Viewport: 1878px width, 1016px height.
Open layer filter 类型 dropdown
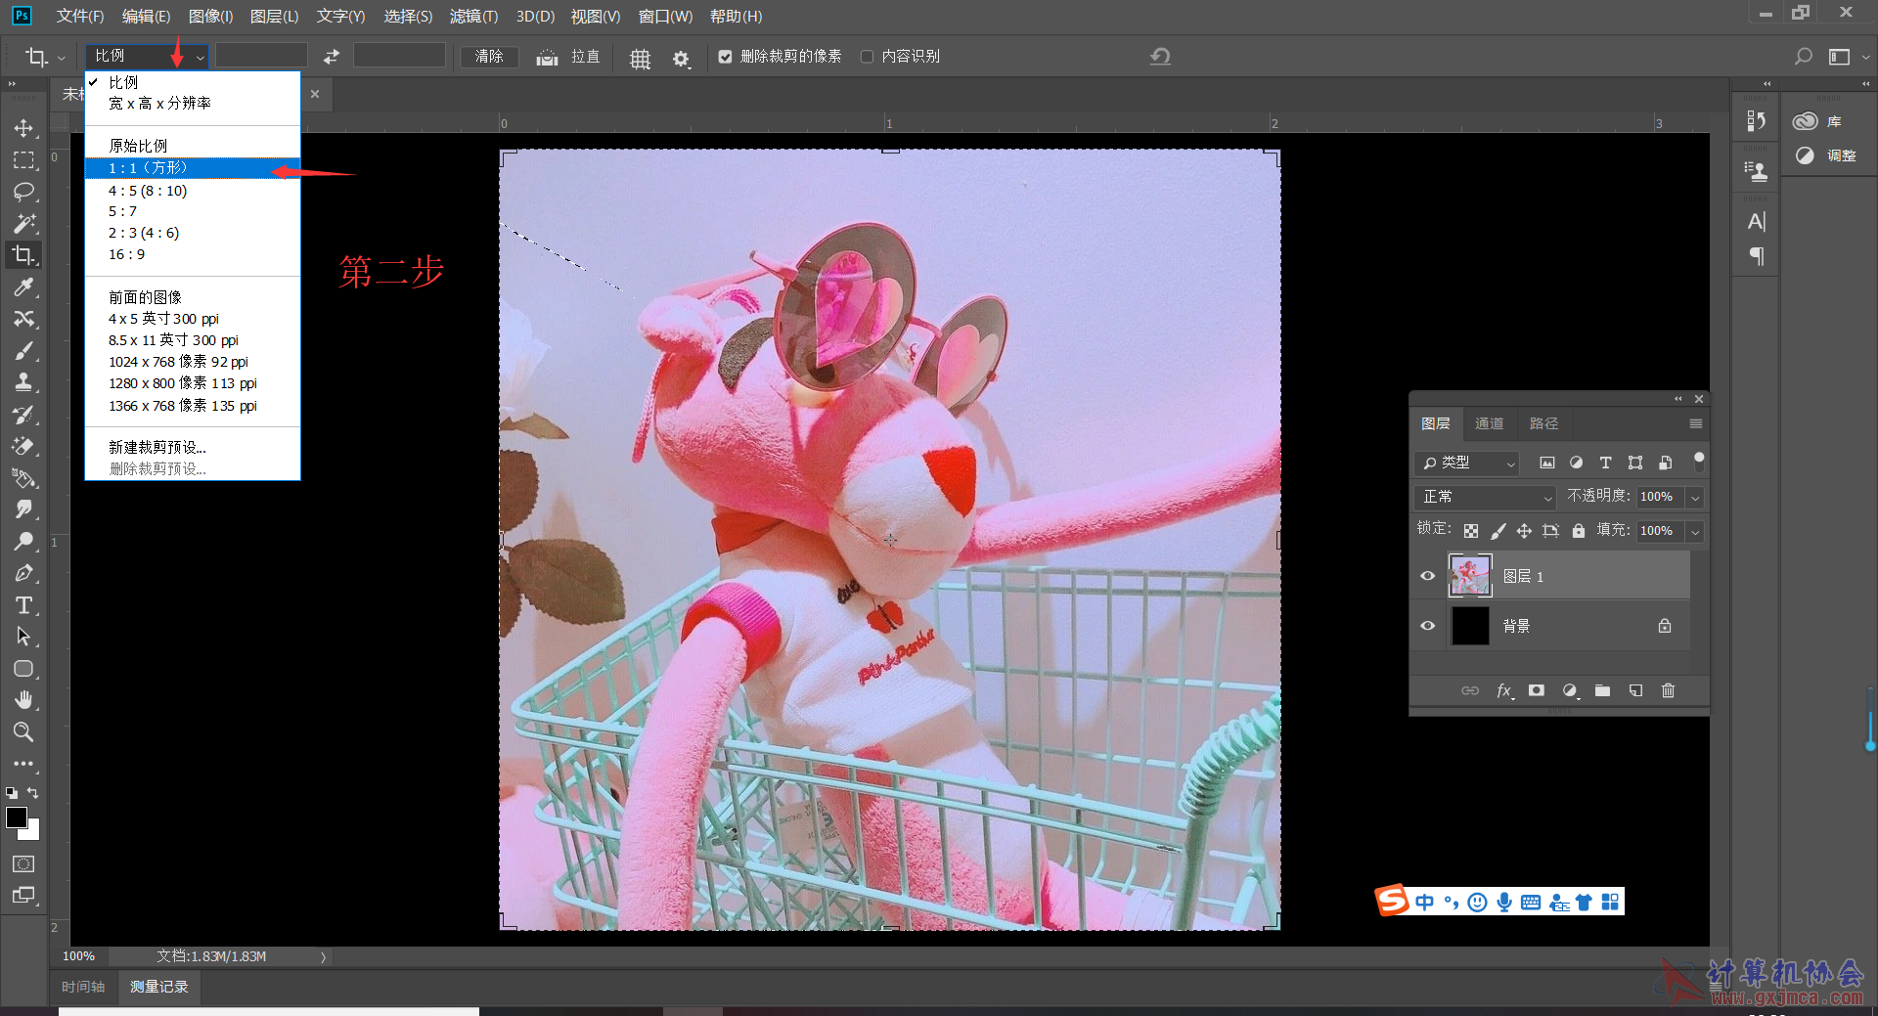(x=1466, y=463)
